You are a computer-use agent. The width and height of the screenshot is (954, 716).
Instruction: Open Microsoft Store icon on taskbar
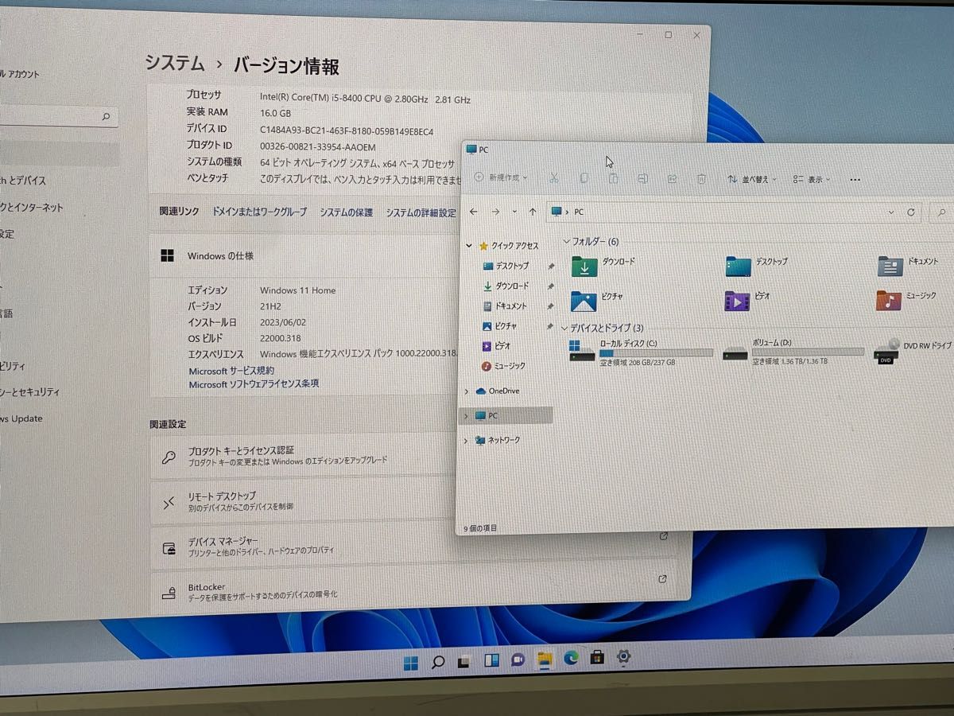[x=597, y=658]
